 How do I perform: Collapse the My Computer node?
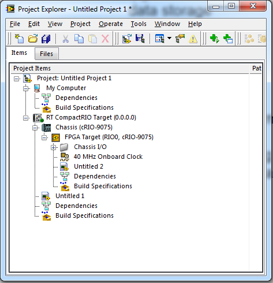[26, 88]
